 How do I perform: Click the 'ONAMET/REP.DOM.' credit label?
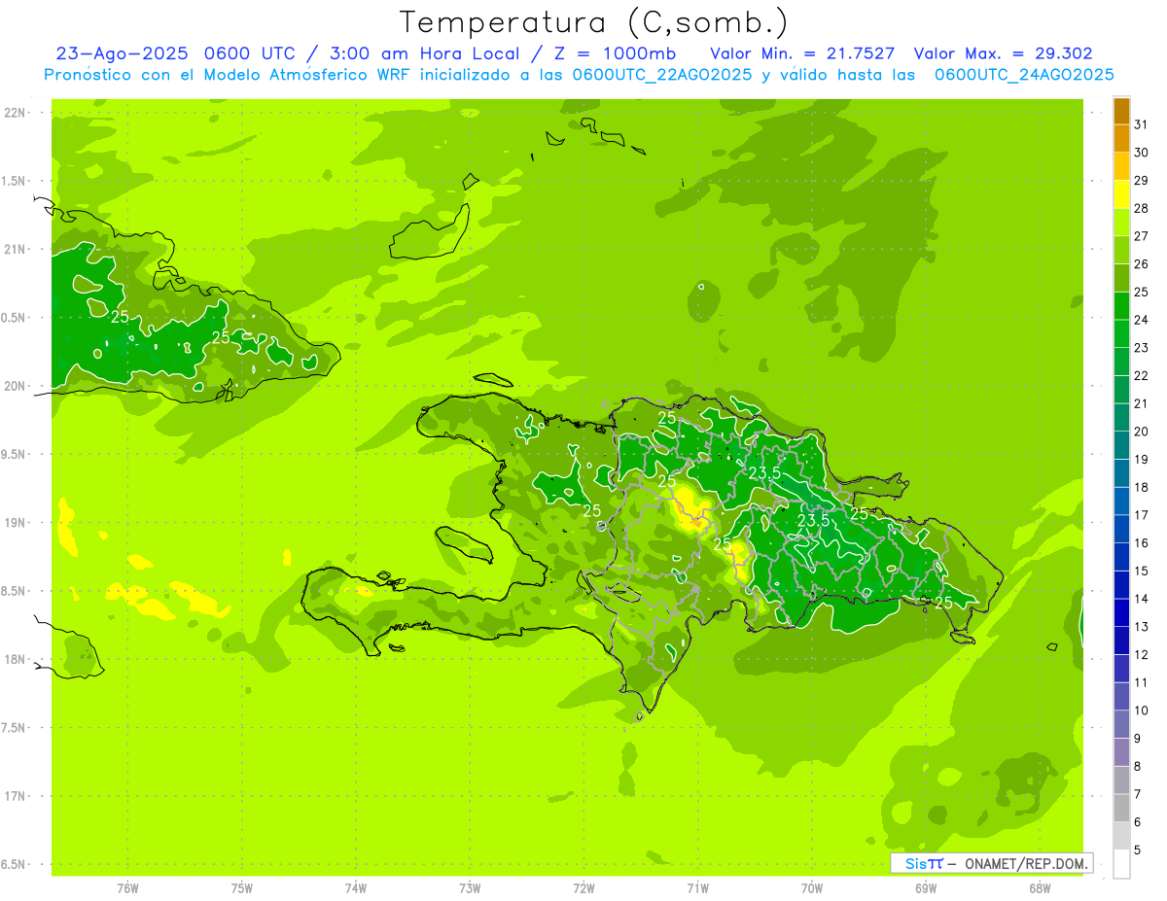tap(1027, 863)
